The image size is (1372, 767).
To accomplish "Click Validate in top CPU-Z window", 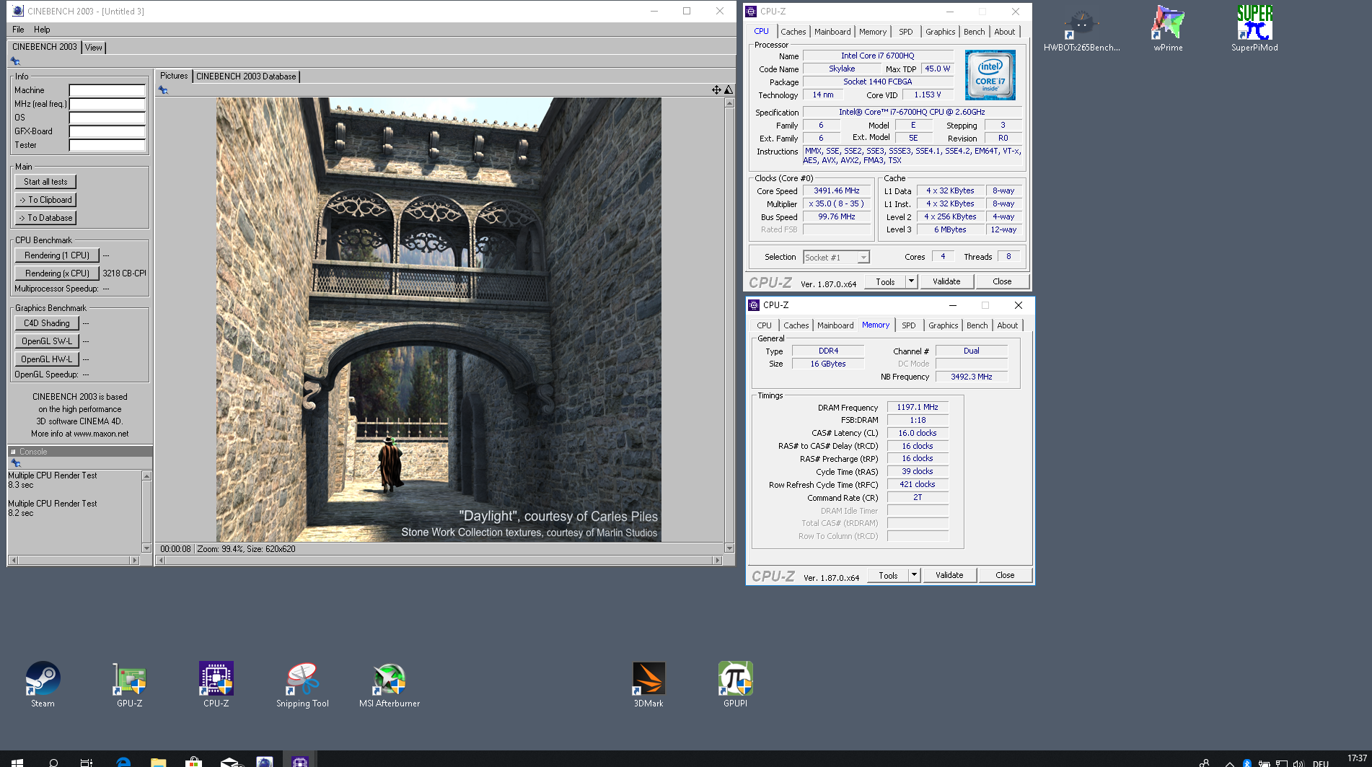I will [x=946, y=281].
